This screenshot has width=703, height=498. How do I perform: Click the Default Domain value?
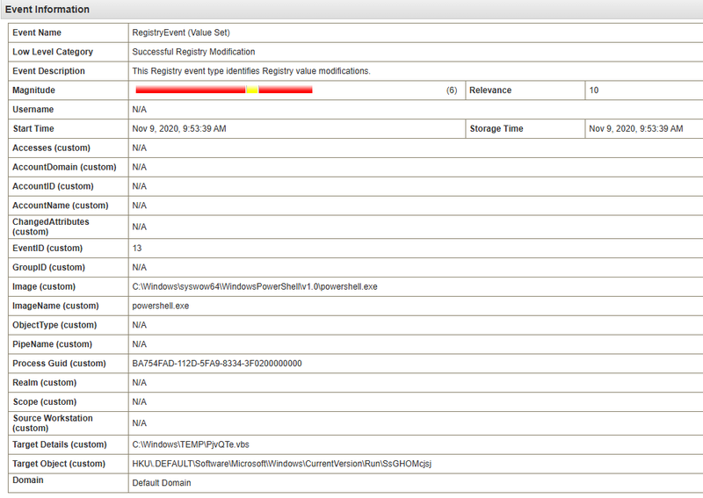pyautogui.click(x=162, y=483)
